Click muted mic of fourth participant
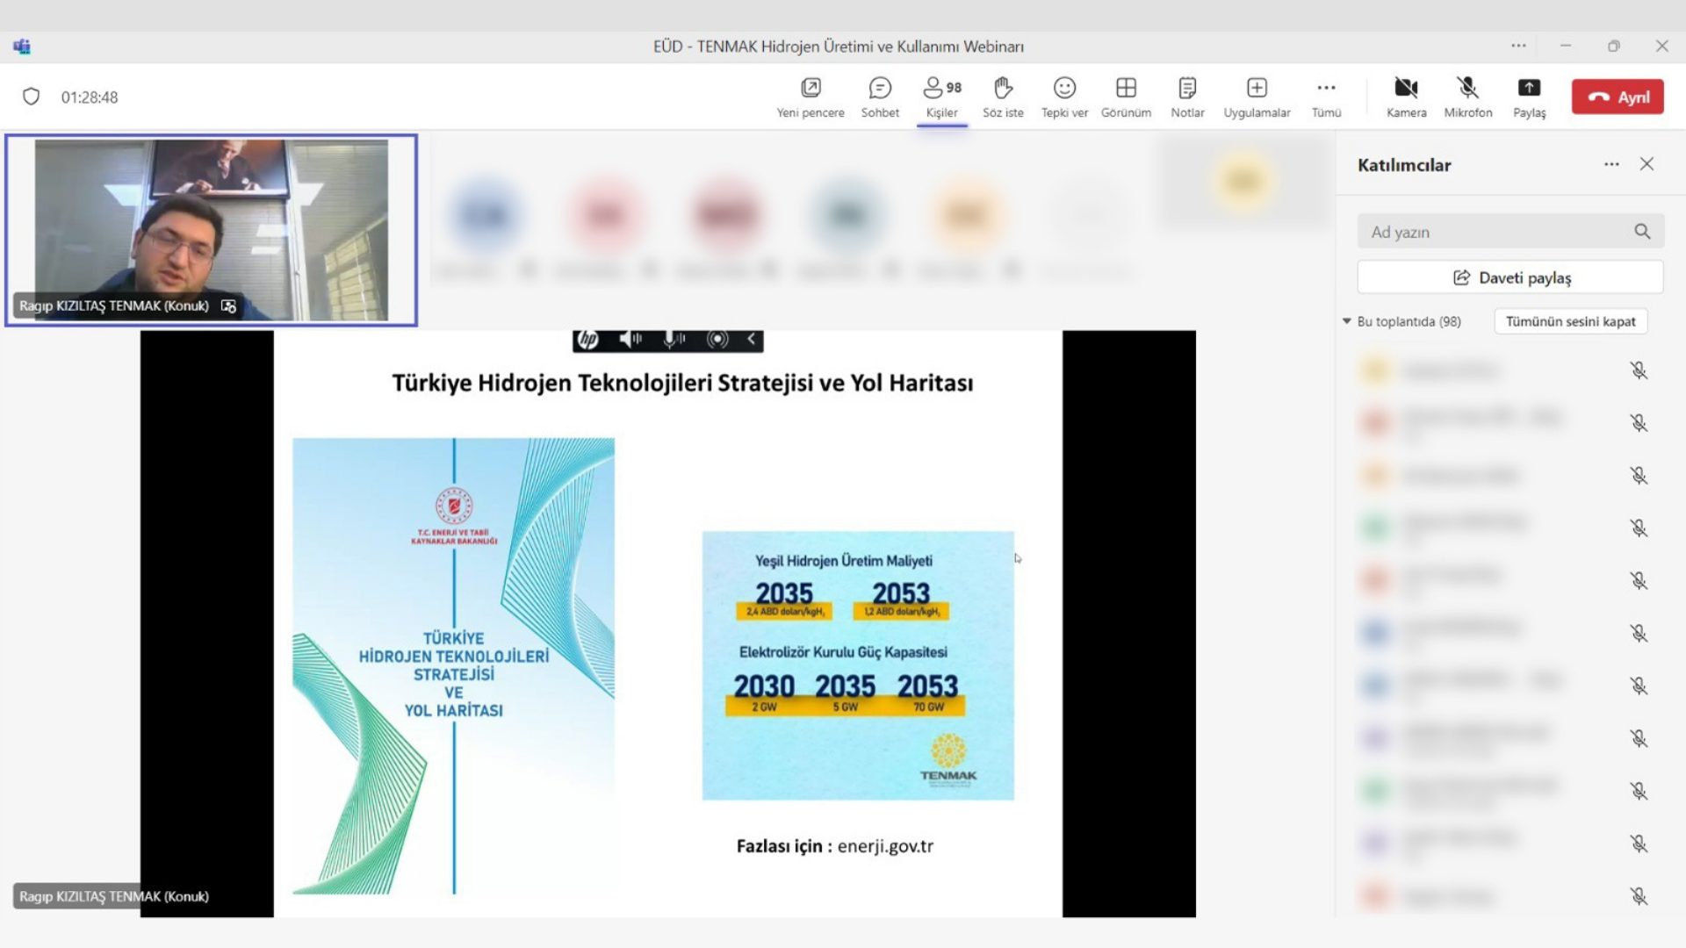The height and width of the screenshot is (948, 1686). point(1639,528)
